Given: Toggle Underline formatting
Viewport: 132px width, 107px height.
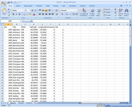Looking at the screenshot, I should tap(19, 14).
